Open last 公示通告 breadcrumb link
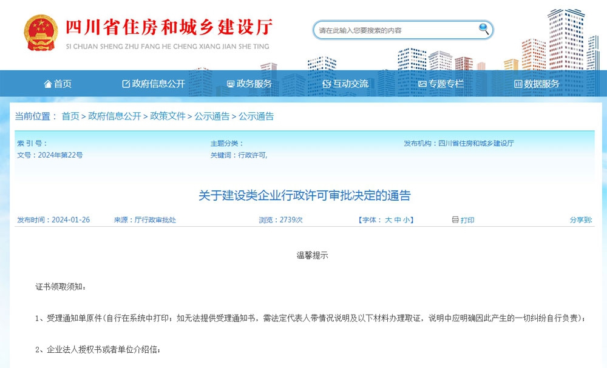 pyautogui.click(x=256, y=116)
